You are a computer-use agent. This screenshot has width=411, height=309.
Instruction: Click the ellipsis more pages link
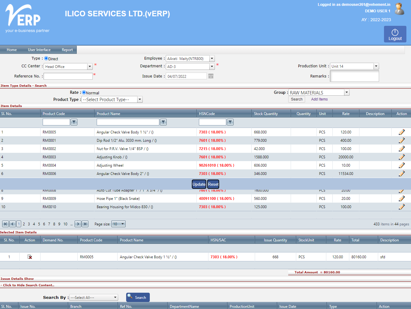click(x=72, y=224)
